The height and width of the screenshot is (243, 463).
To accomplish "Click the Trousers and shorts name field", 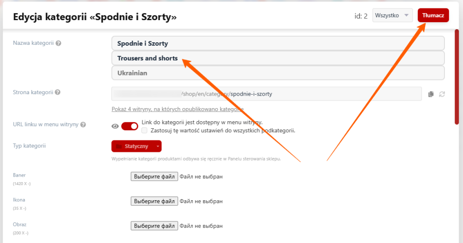I will (278, 58).
